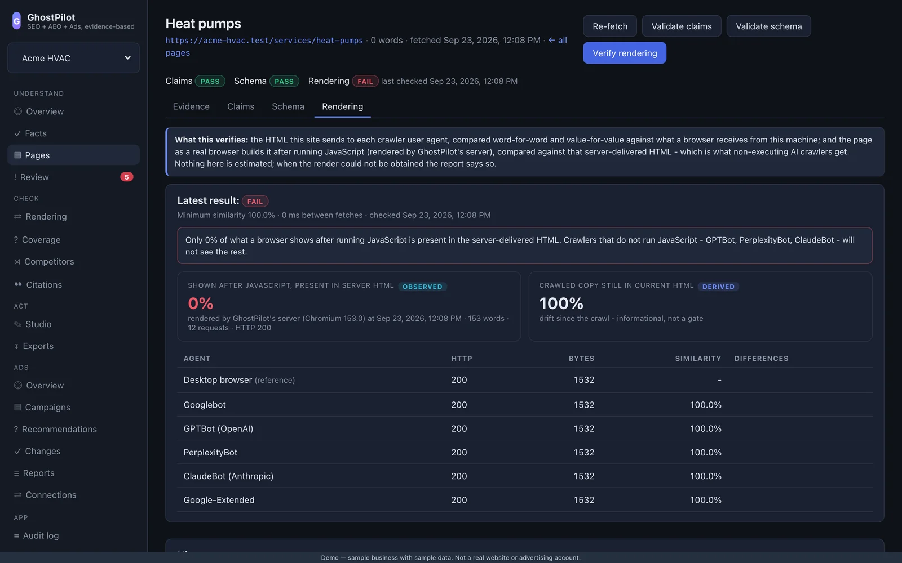The image size is (902, 563).
Task: Click the GhostPilot logo icon
Action: (x=16, y=21)
